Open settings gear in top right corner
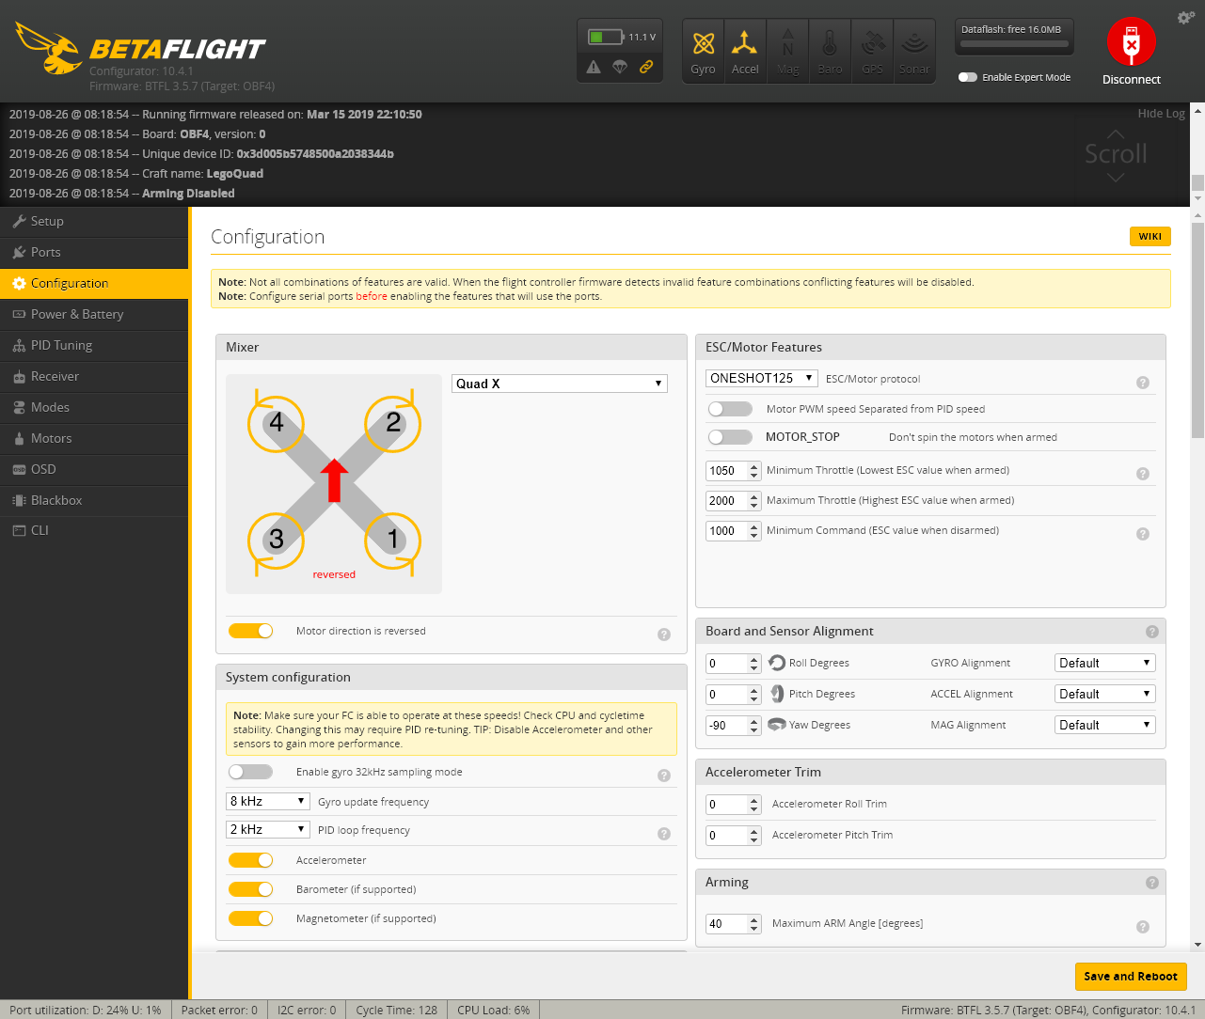This screenshot has height=1019, width=1205. pos(1185,18)
